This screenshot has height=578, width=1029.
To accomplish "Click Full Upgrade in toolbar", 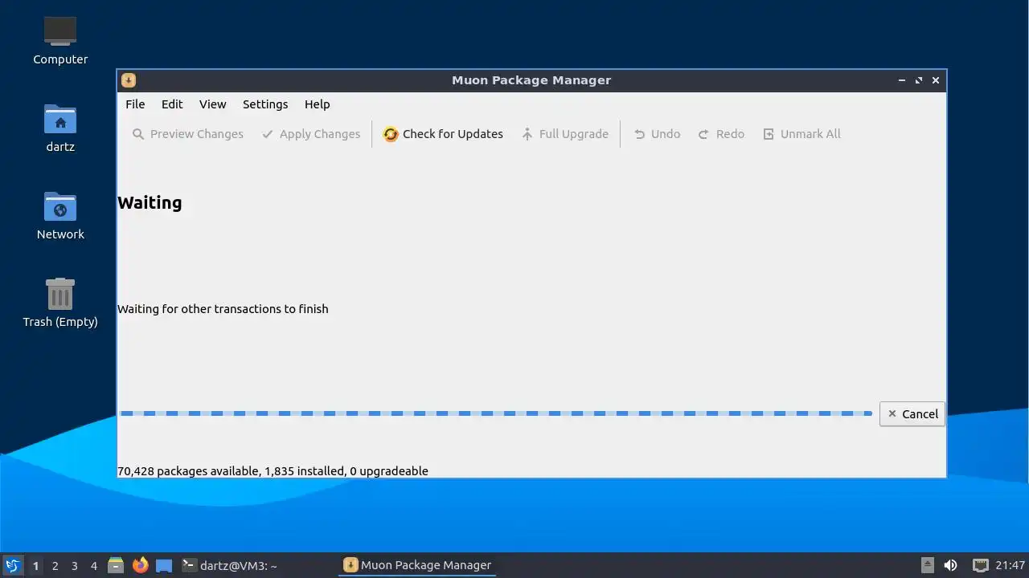I will [x=564, y=134].
